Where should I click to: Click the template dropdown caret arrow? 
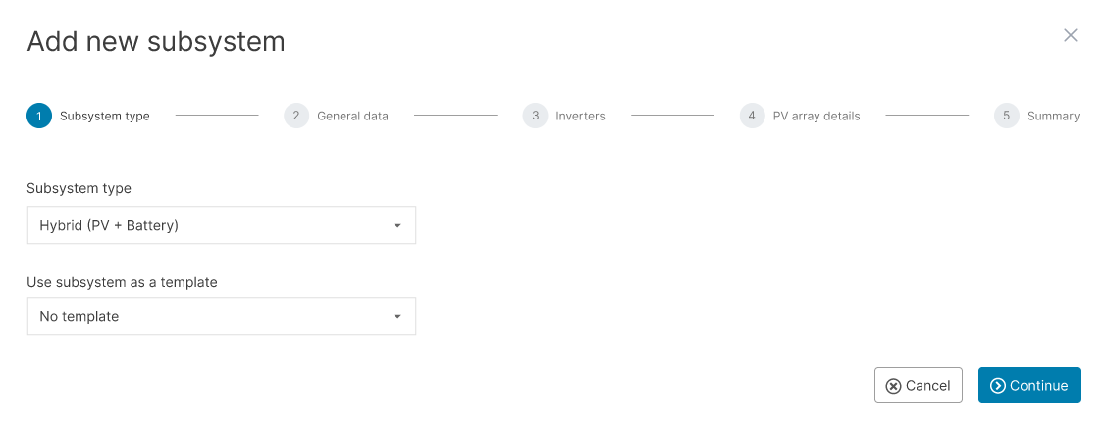tap(397, 317)
